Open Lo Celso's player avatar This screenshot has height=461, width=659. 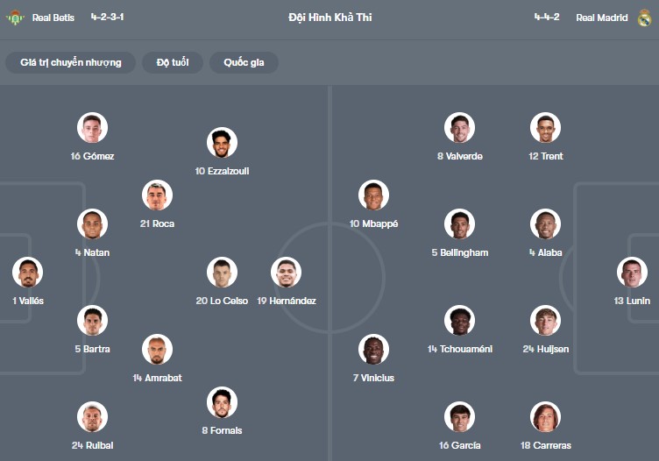coord(222,273)
